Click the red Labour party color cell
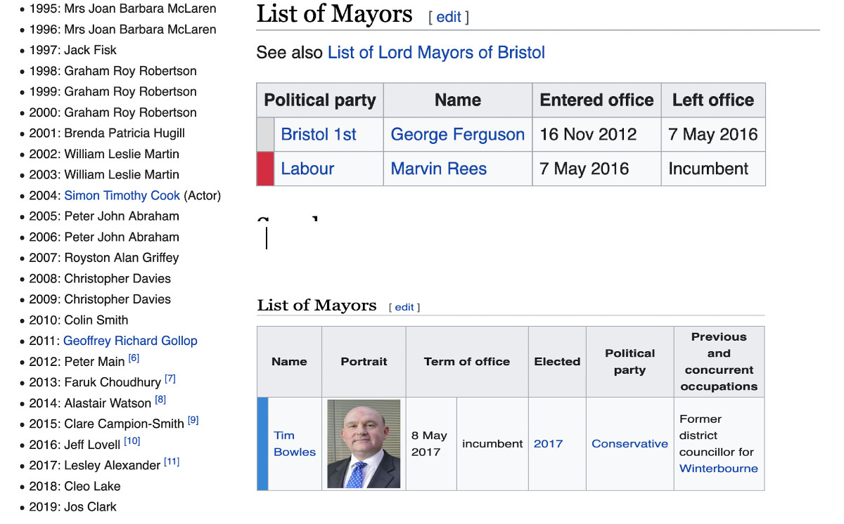This screenshot has width=844, height=524. (x=265, y=169)
